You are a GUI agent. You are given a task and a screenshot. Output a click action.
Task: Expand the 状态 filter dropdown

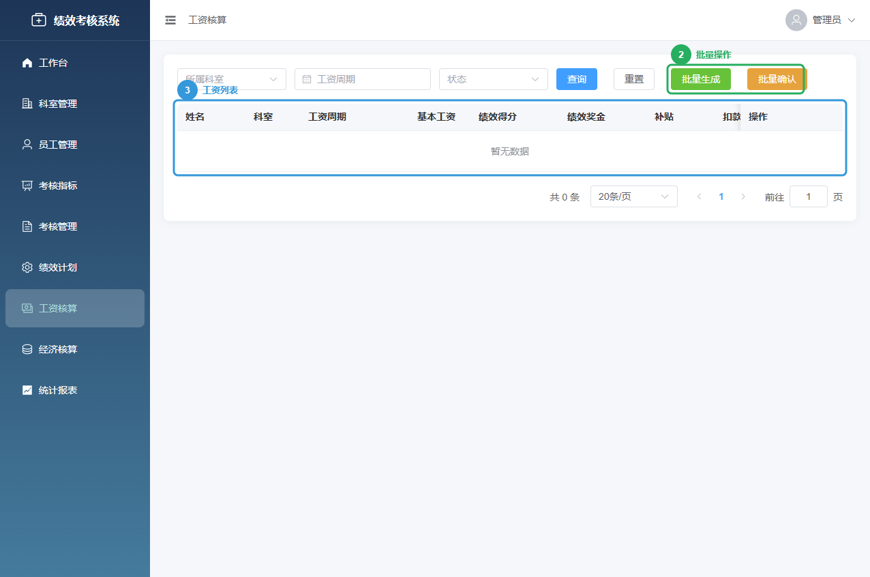click(x=493, y=78)
